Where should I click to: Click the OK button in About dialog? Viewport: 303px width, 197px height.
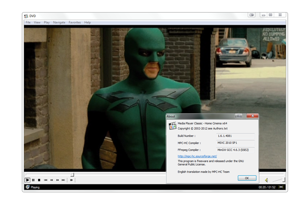[247, 178]
